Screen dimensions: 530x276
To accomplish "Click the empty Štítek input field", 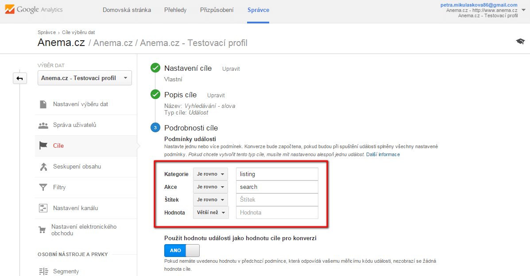I will coord(277,199).
